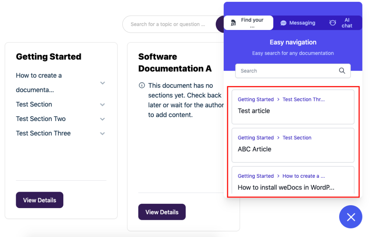This screenshot has height=237, width=375.
Task: Switch to the Messaging tab
Action: click(x=298, y=23)
